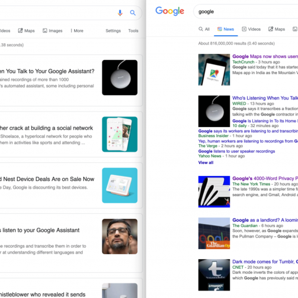Open the Images tab in left panel
Screen dimensions: 298x298
click(52, 31)
